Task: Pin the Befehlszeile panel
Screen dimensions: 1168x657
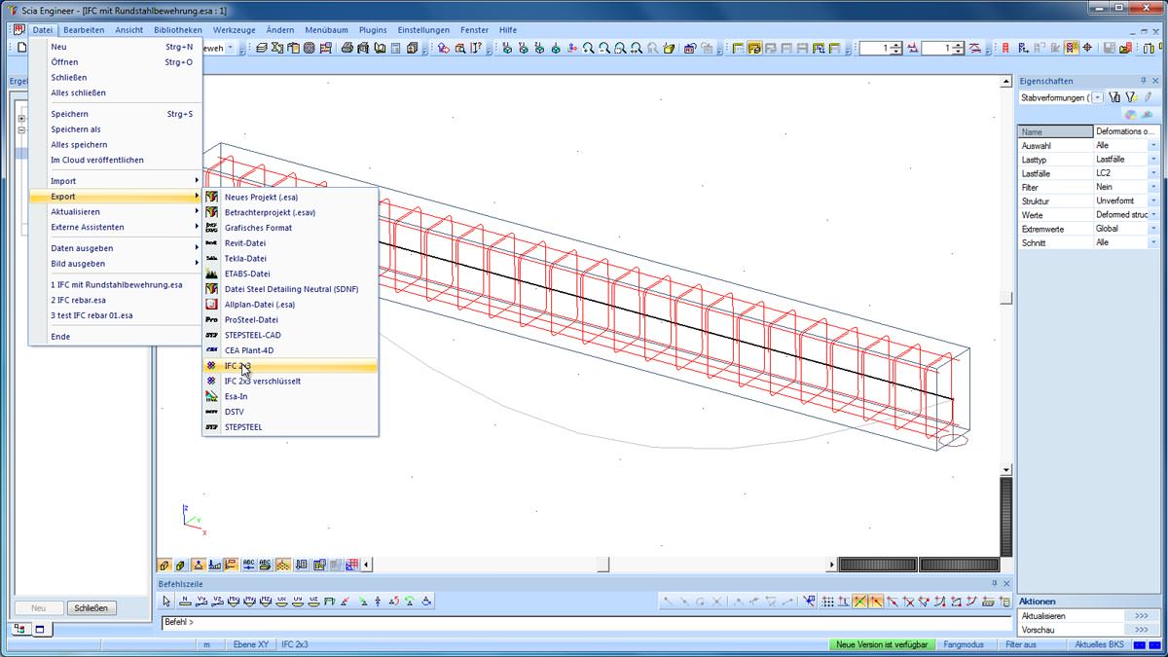Action: point(994,583)
